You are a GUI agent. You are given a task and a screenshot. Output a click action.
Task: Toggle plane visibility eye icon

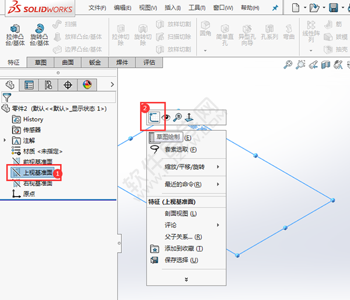click(166, 117)
